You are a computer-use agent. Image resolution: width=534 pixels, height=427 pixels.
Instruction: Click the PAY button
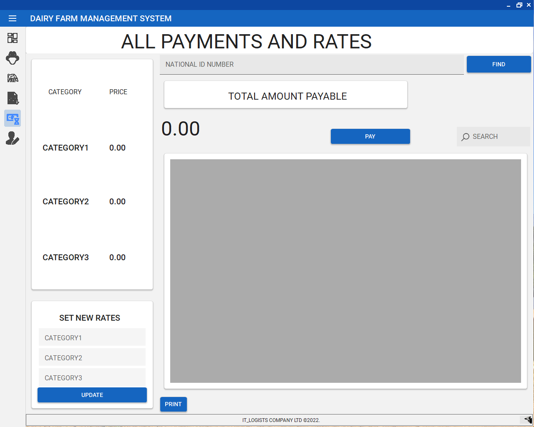(370, 136)
